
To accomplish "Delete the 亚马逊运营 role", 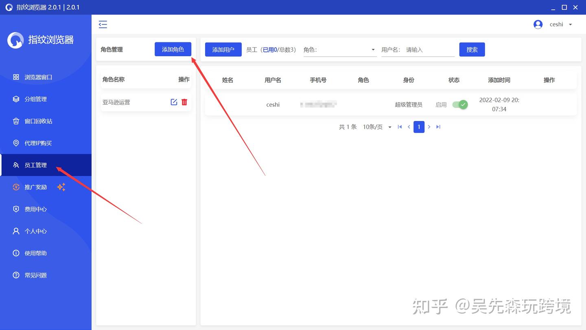I will coord(184,102).
